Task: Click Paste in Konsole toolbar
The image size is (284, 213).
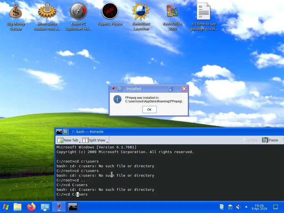Action: (270, 140)
